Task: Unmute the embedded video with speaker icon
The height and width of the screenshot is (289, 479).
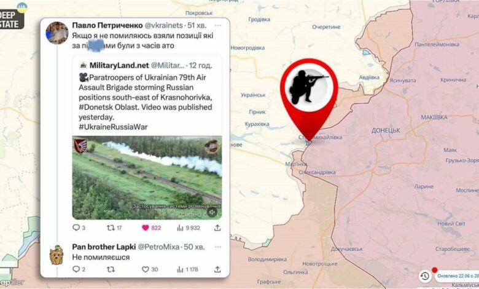Action: coord(212,212)
